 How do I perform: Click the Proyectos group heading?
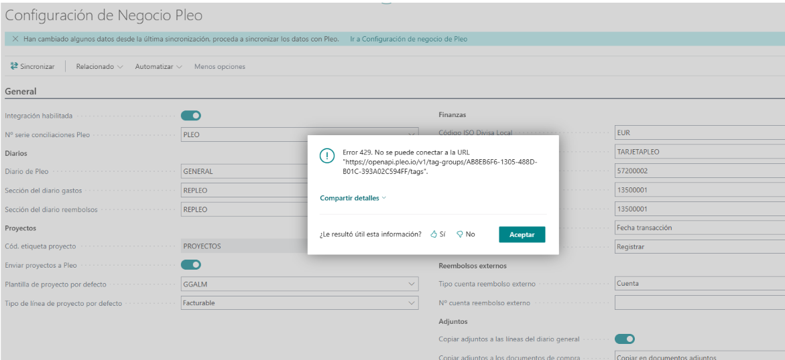(x=21, y=228)
